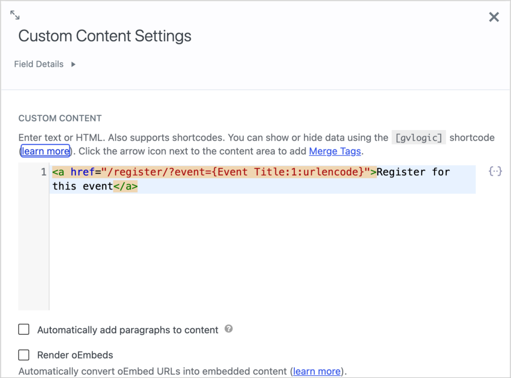Open the gvlogic learn more link
Screen dimensions: 511x378
coord(45,151)
